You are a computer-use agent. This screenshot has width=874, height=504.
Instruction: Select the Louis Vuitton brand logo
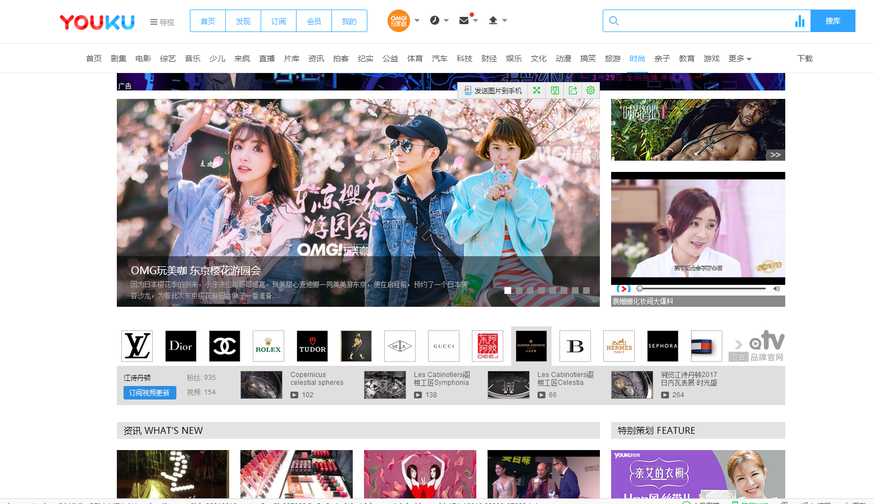pos(137,346)
